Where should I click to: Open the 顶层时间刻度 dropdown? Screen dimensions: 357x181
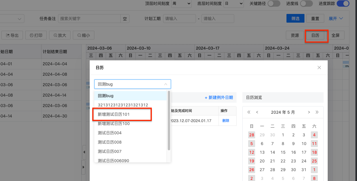181,3
